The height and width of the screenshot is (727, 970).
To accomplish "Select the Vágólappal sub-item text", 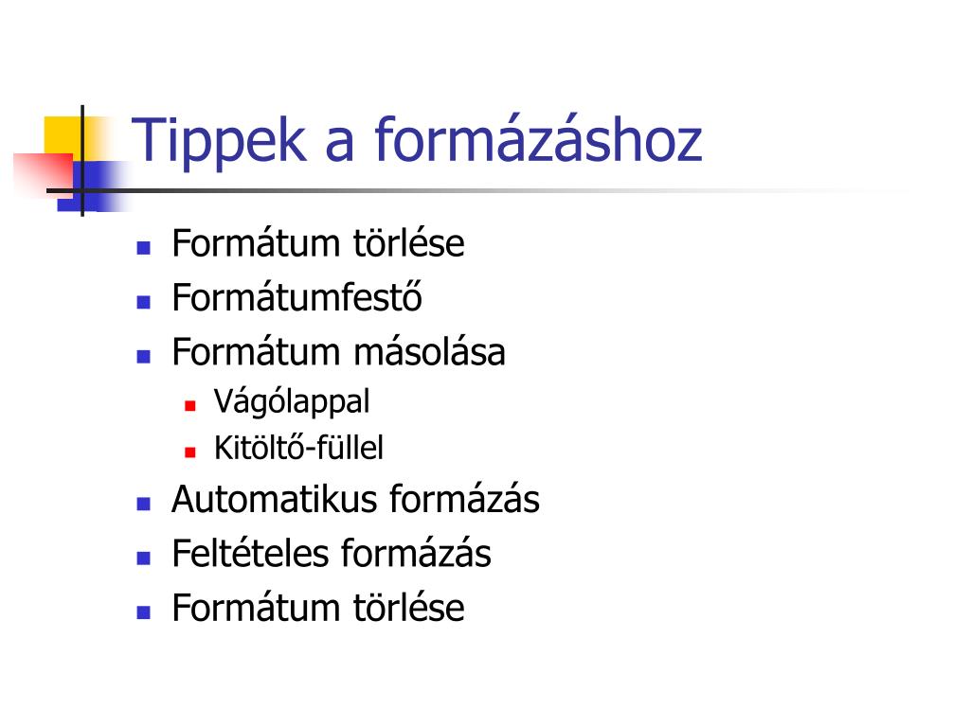I will click(292, 402).
